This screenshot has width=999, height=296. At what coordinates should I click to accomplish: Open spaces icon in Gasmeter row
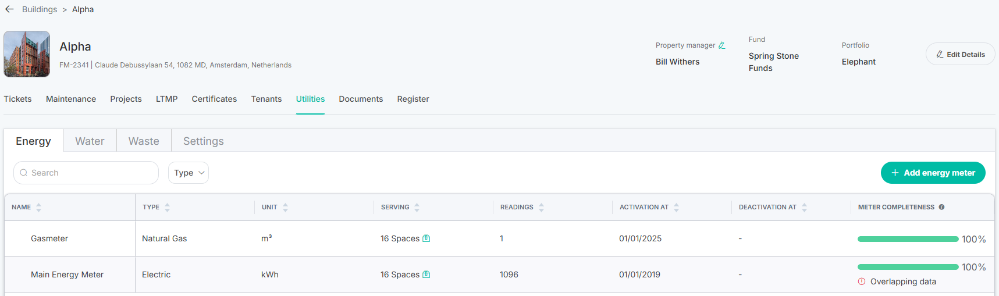(x=426, y=238)
